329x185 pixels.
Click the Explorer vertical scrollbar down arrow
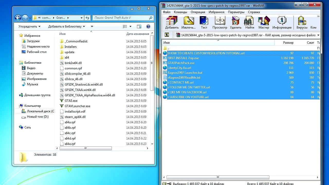point(152,144)
